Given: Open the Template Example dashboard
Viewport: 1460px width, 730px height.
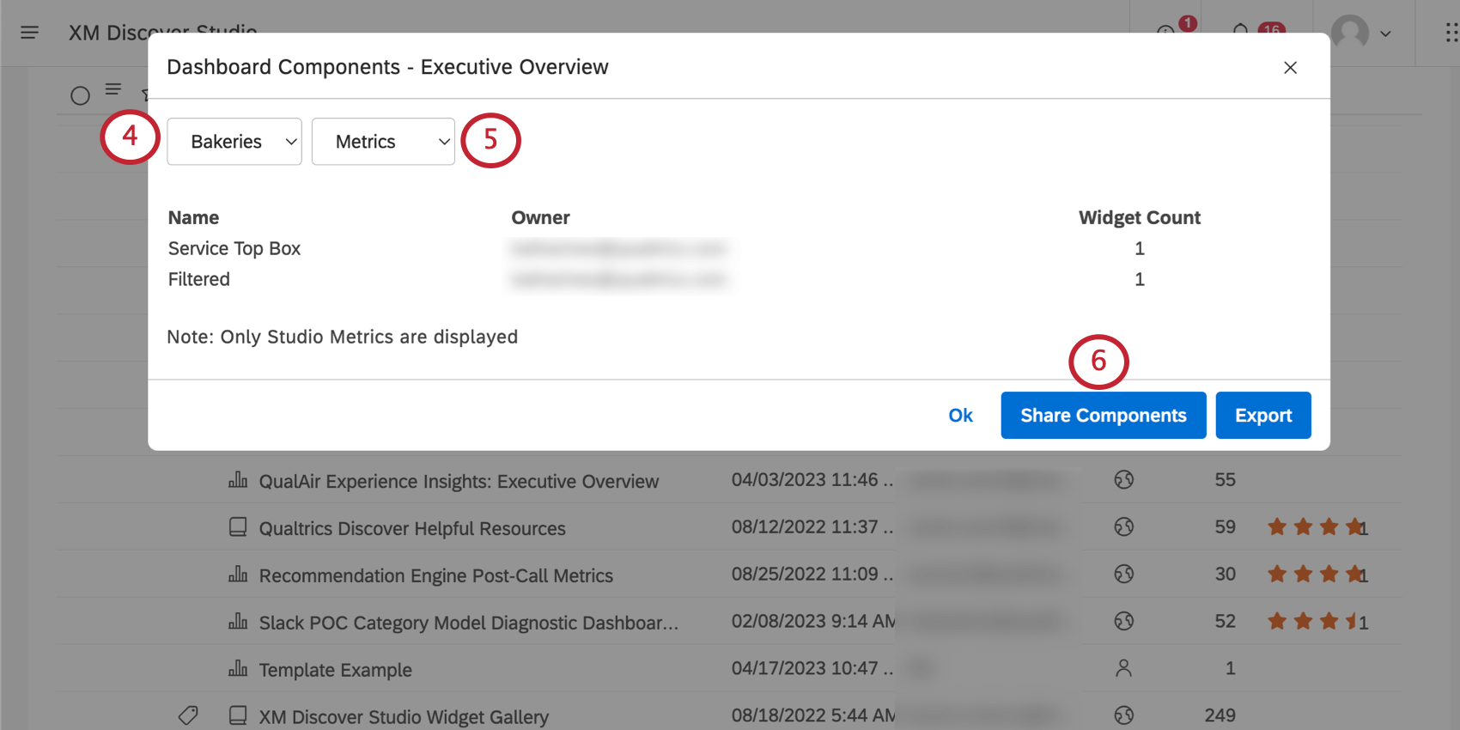Looking at the screenshot, I should tap(335, 670).
